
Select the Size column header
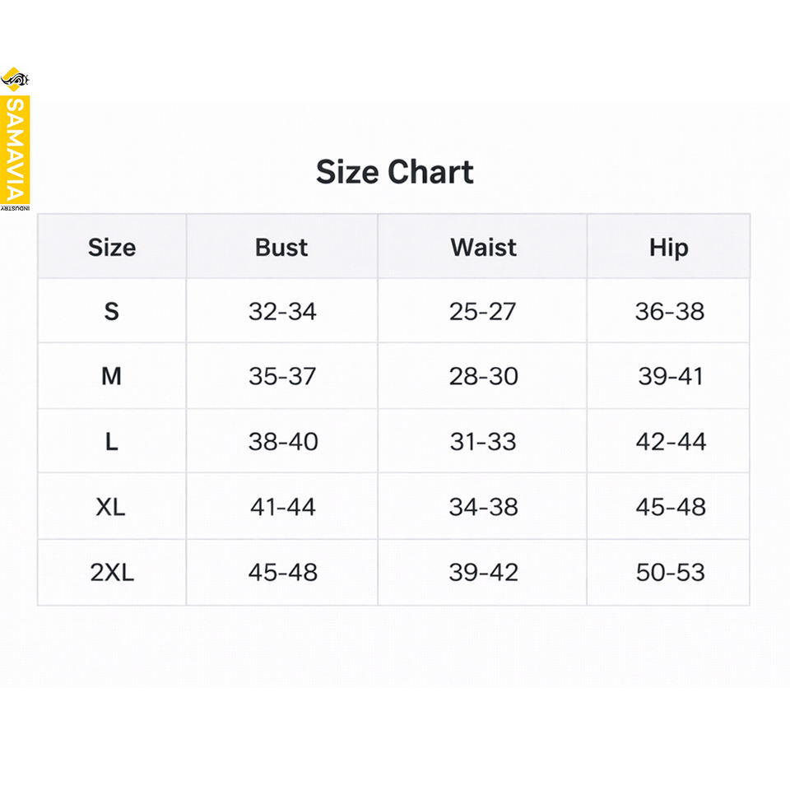point(112,248)
